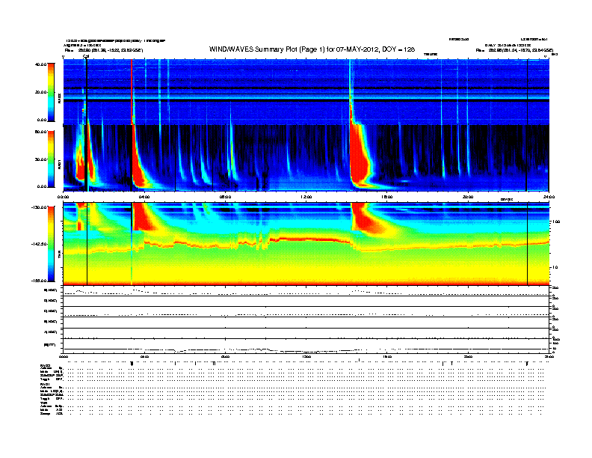Click the vertical black line near 23:00 in TNR

click(x=527, y=244)
